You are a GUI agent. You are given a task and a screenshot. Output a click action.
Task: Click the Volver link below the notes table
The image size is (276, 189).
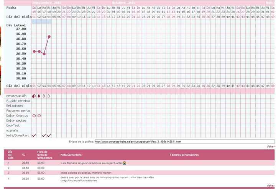pos(271,185)
